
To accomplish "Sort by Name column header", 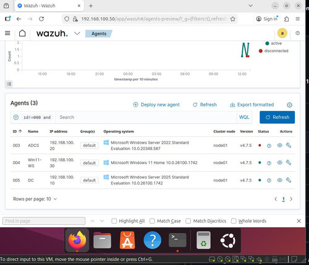I will [x=33, y=131].
